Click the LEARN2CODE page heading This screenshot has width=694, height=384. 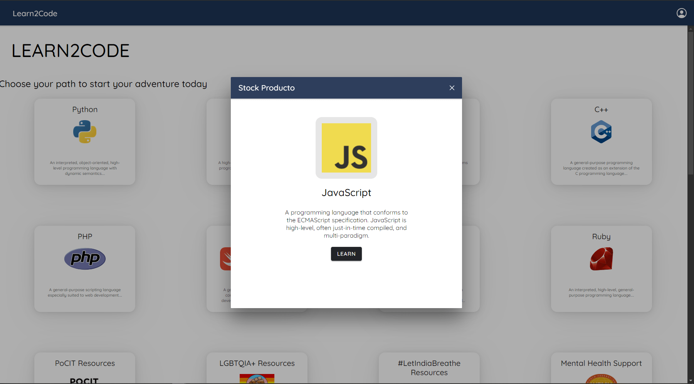71,51
